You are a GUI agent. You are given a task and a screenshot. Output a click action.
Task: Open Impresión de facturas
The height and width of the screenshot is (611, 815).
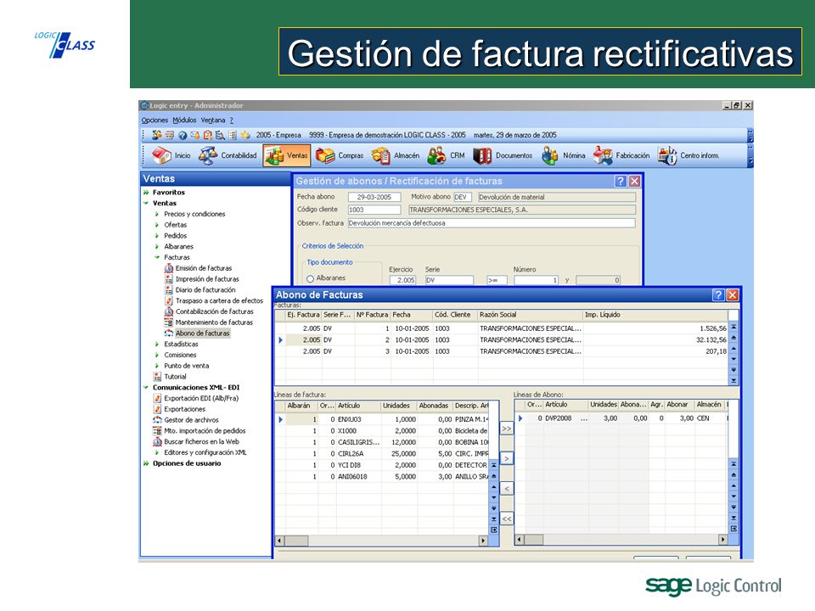[x=202, y=279]
